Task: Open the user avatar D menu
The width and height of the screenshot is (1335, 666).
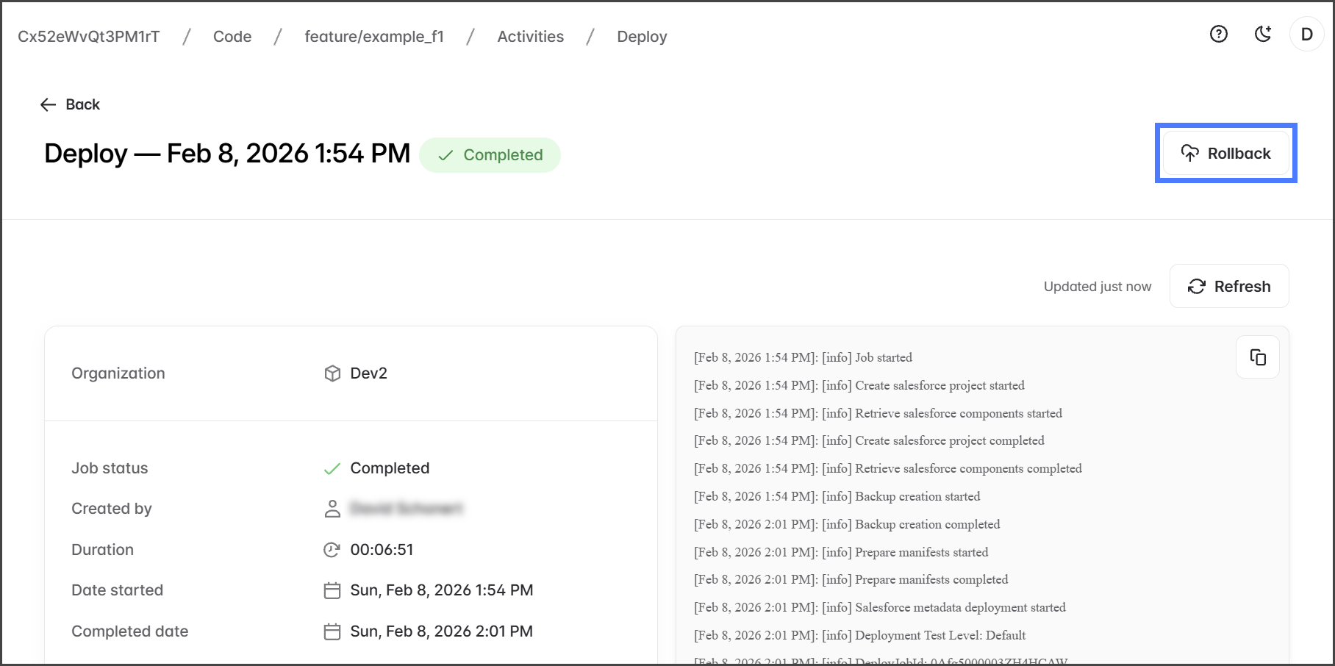Action: 1306,35
